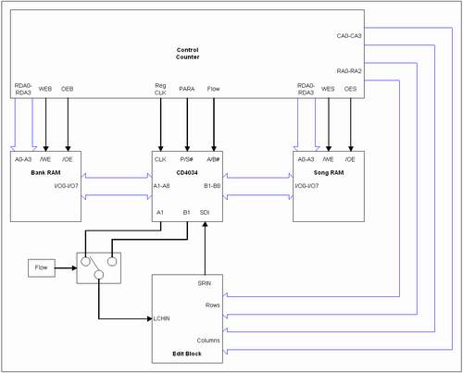
Task: Click the A0-A3 pin on Song RAM
Action: point(306,159)
